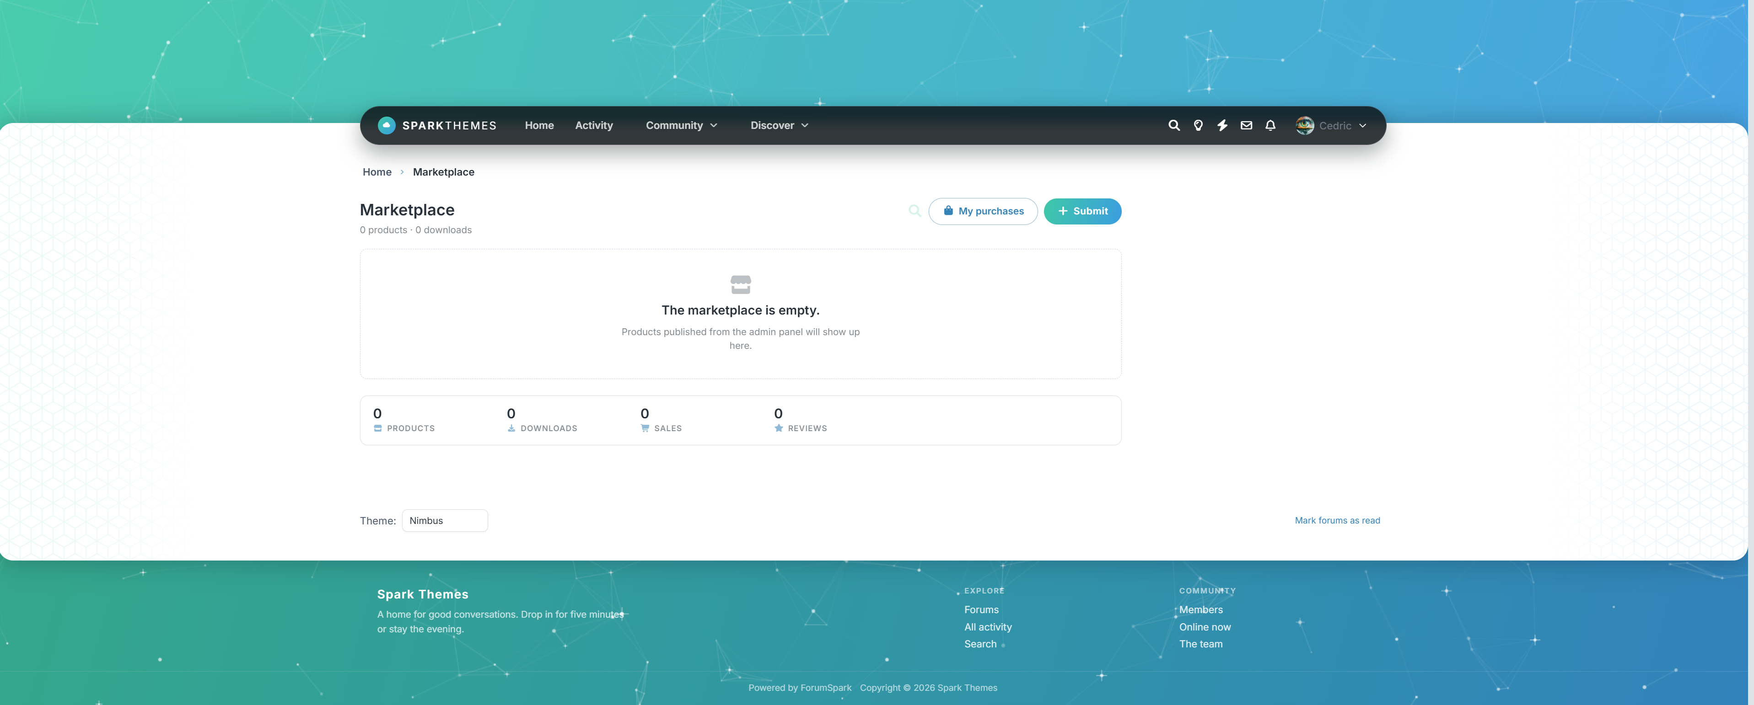Open the Activity nav item
The width and height of the screenshot is (1754, 705).
(594, 125)
